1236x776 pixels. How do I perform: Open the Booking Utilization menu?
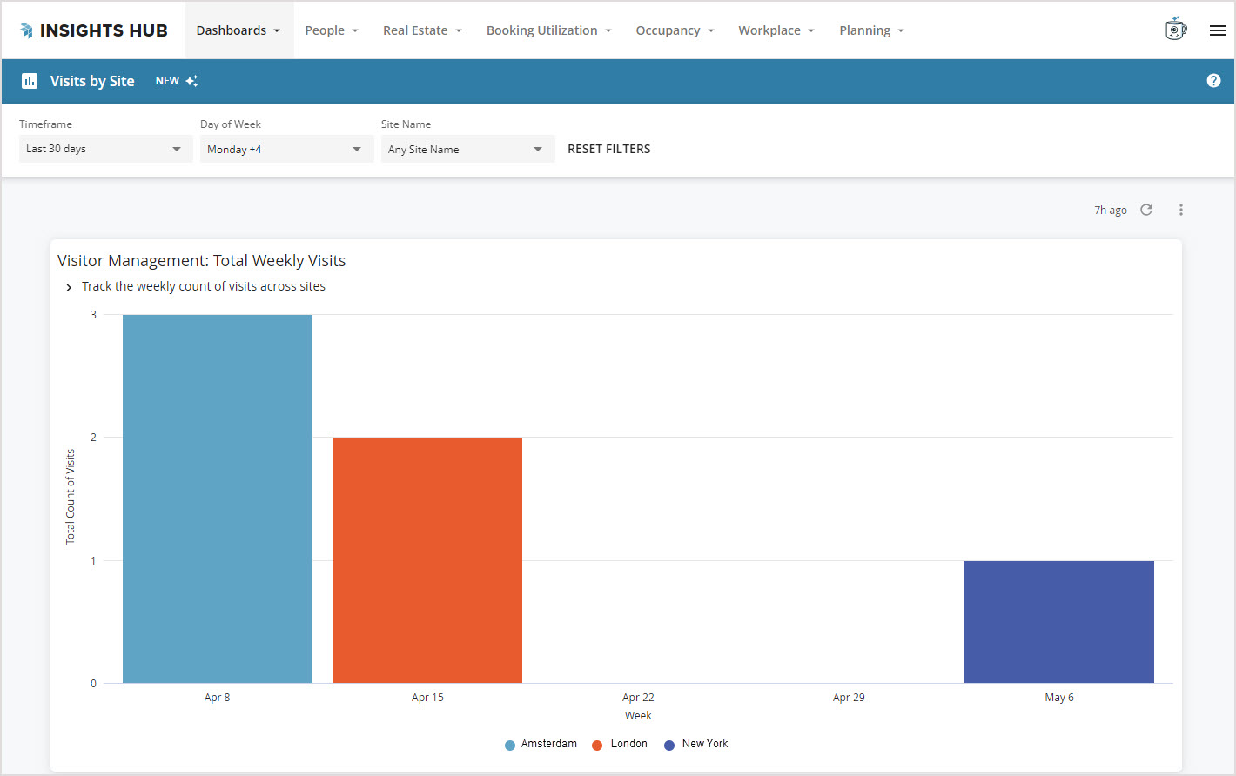pyautogui.click(x=549, y=30)
